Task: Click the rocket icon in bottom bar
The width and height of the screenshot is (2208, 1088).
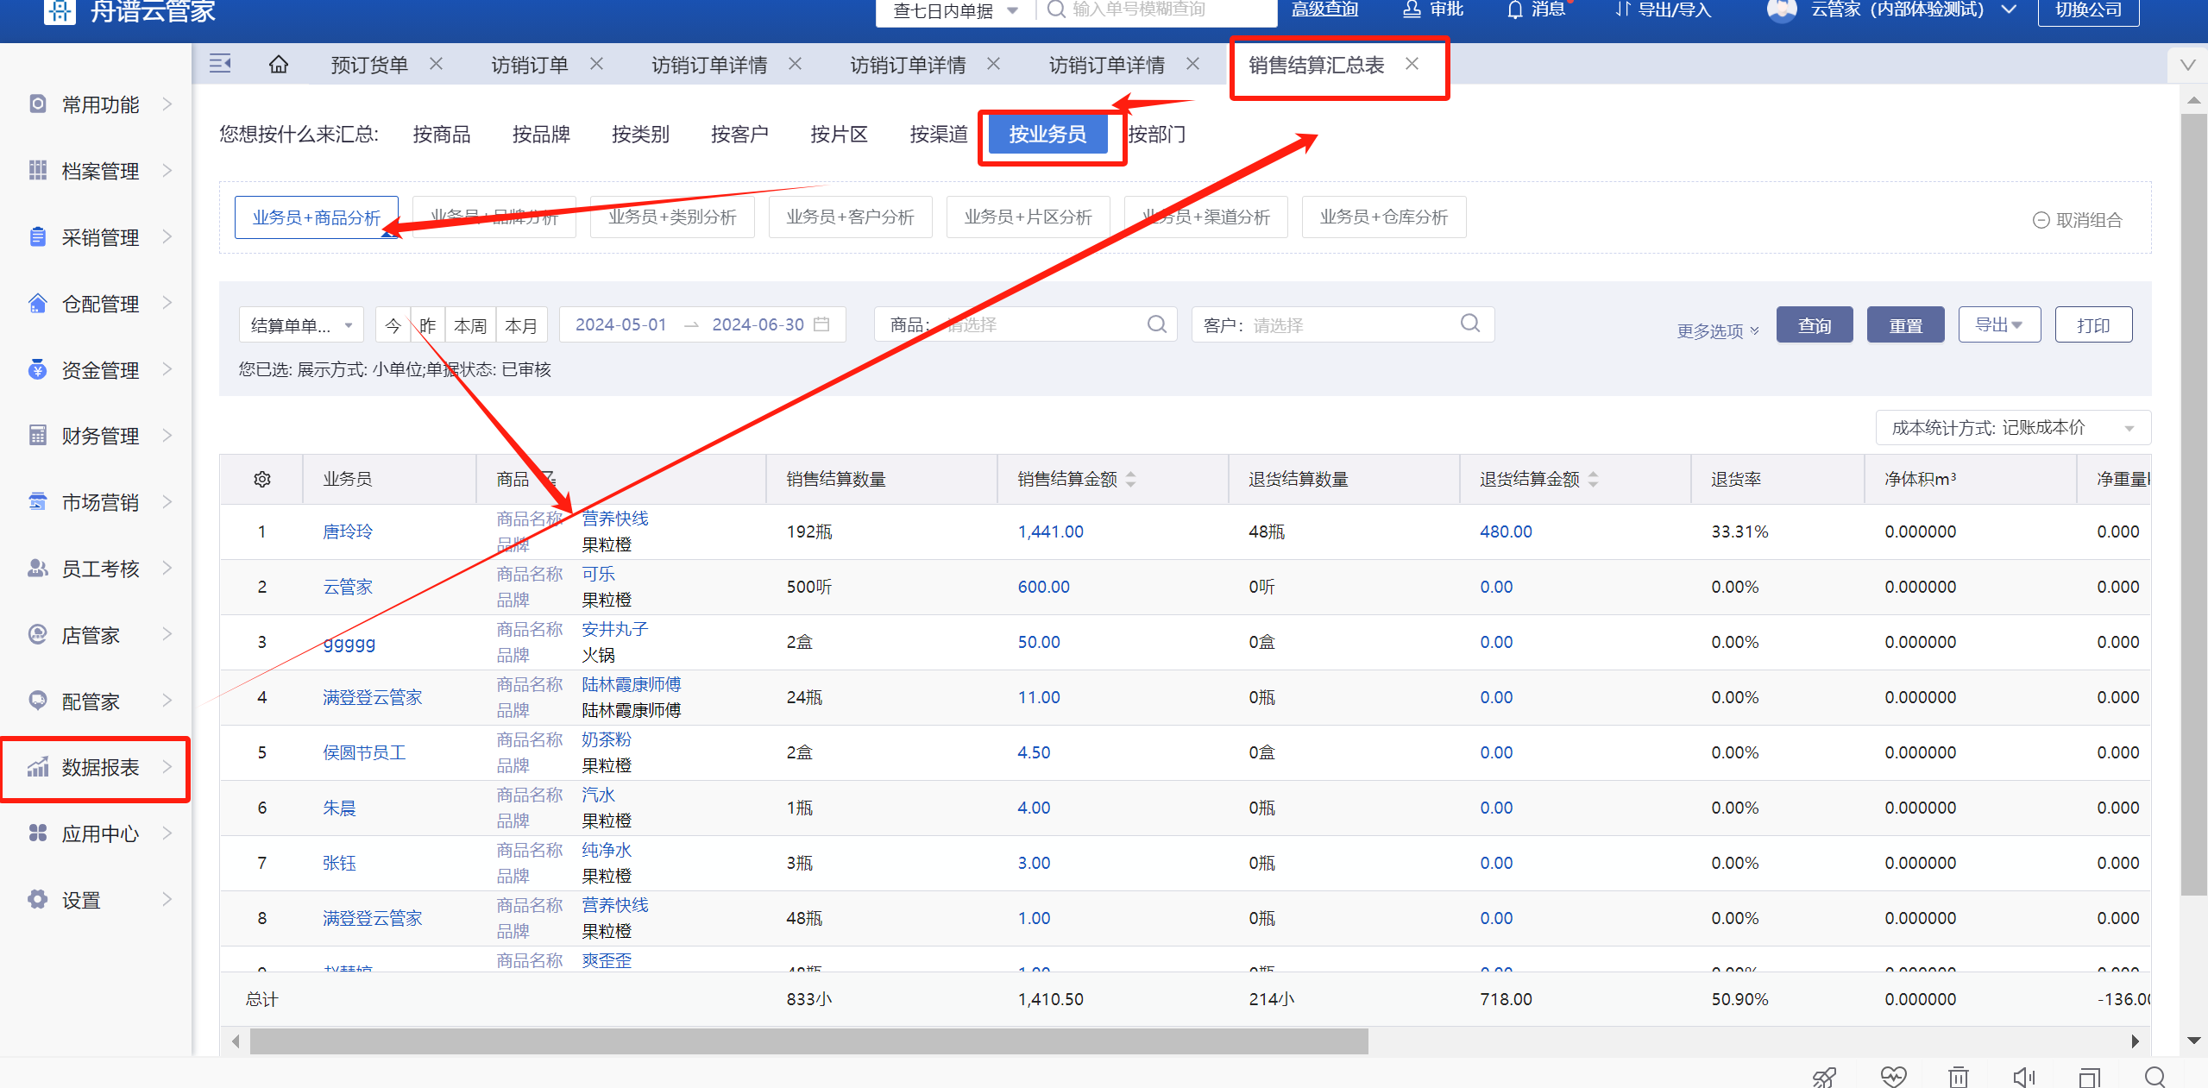Action: (1824, 1076)
